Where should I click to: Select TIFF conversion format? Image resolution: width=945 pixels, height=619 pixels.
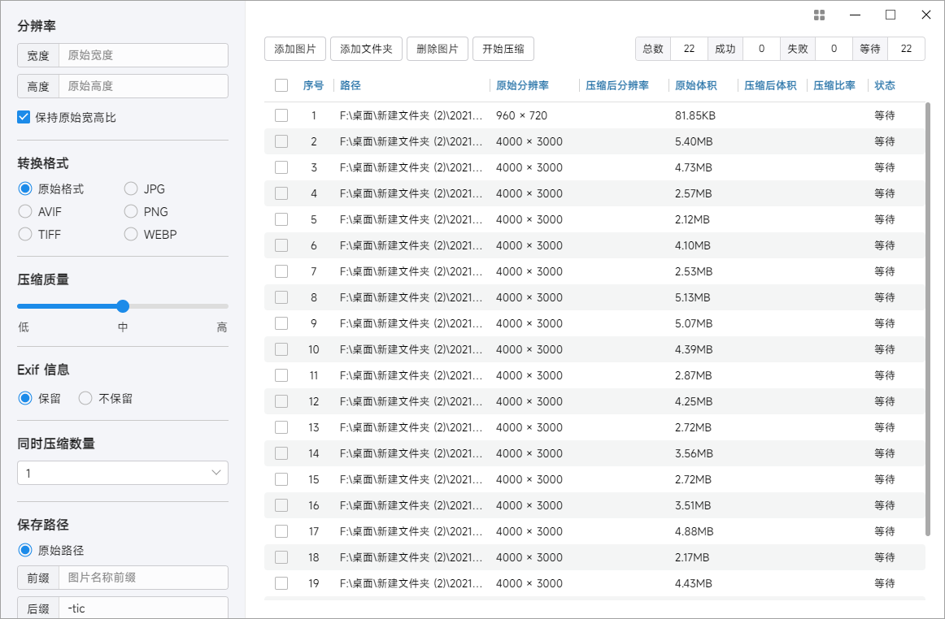24,234
